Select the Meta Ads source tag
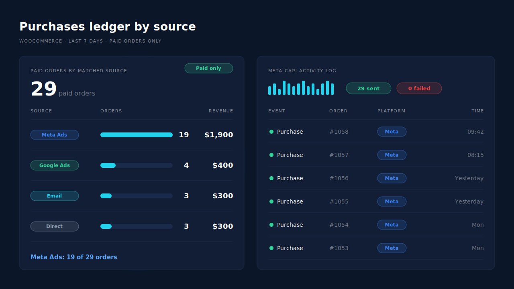 [55, 135]
